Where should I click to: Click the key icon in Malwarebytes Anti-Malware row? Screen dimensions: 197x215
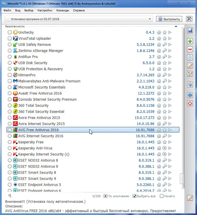(165, 81)
